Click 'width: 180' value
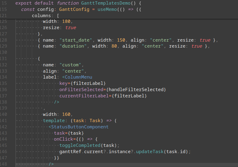 [66, 21]
